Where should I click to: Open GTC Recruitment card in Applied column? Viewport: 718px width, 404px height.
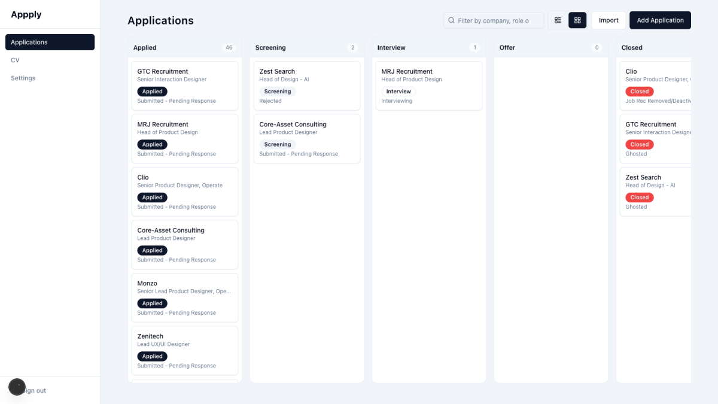[185, 86]
